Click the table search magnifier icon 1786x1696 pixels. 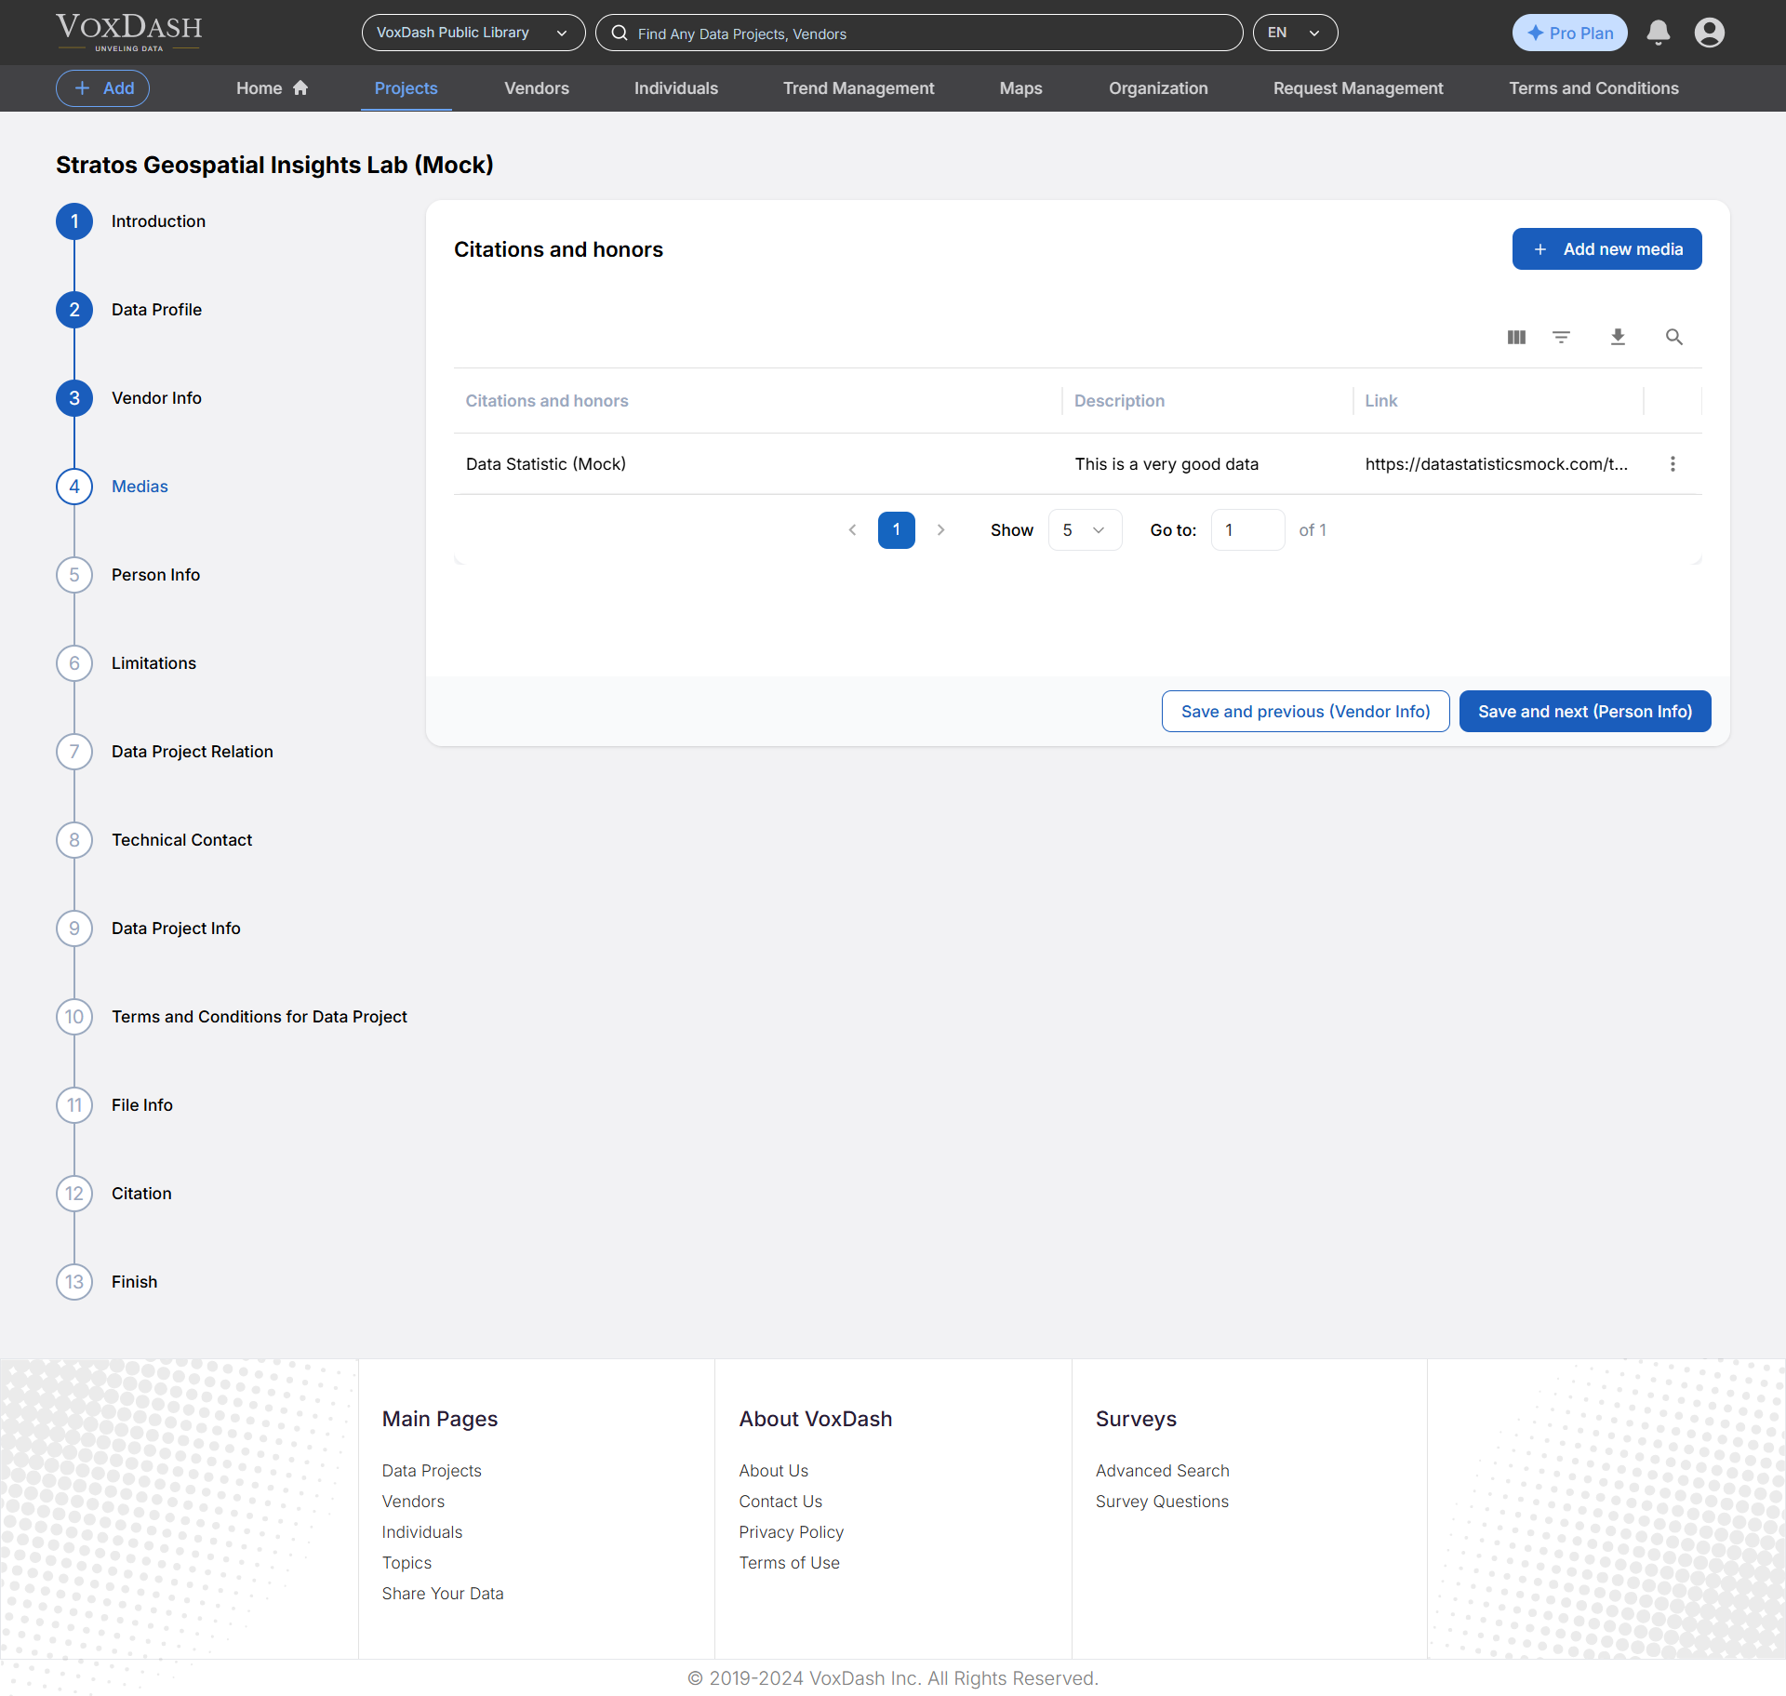(x=1673, y=337)
